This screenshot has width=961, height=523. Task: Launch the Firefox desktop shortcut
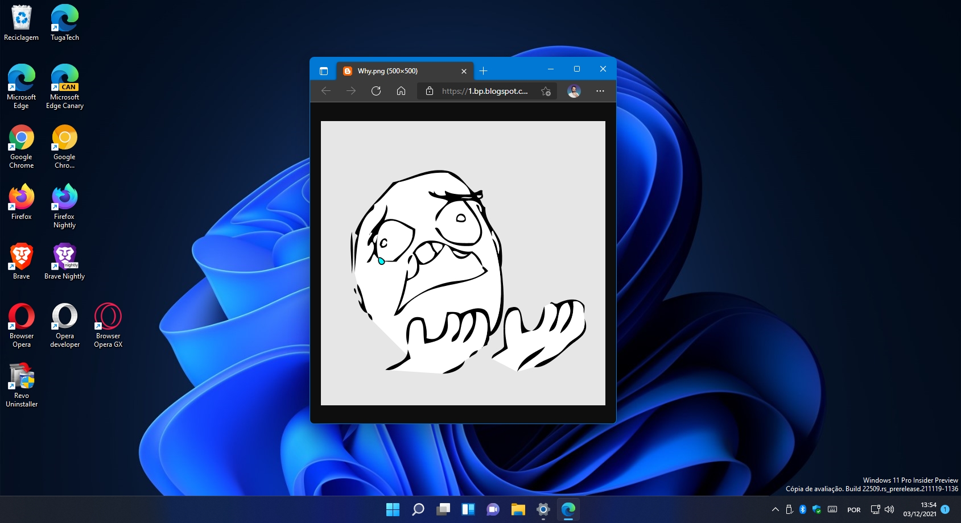[x=22, y=202]
